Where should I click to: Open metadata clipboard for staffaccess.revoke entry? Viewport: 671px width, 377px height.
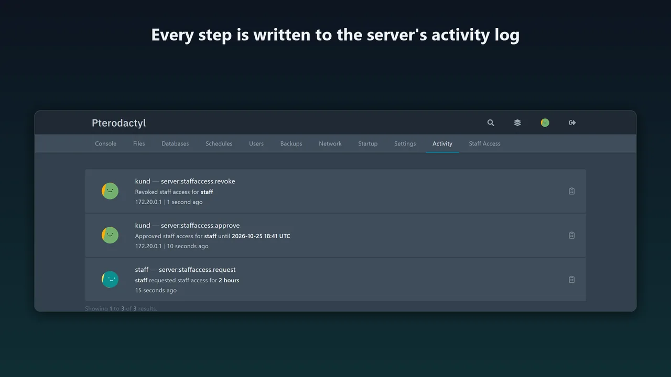tap(572, 191)
